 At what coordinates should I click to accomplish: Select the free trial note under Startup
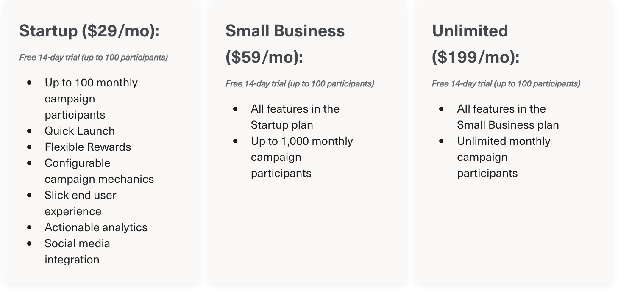[94, 57]
